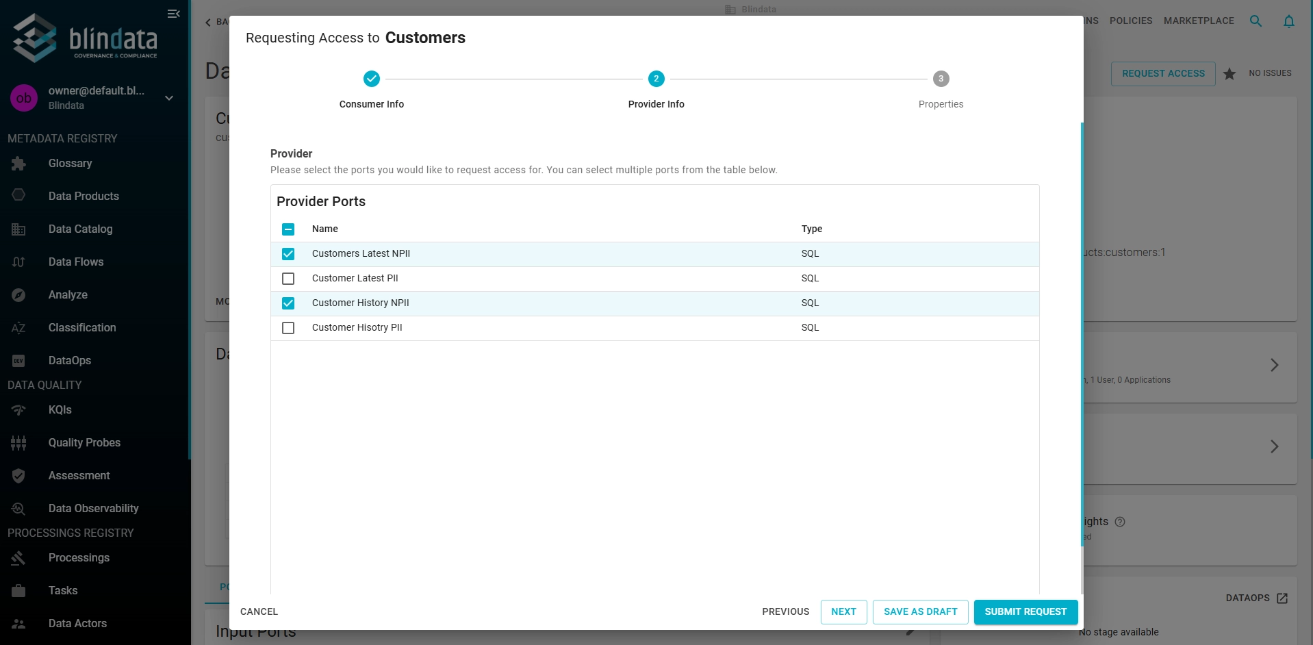Uncheck Customer History NPII checkbox
The width and height of the screenshot is (1313, 645).
pos(288,303)
